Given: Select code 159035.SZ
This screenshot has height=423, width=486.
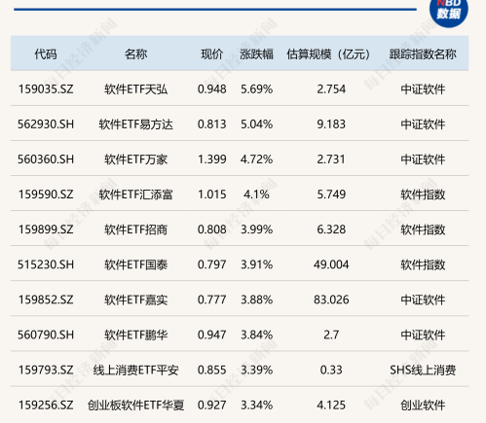Looking at the screenshot, I should (46, 88).
